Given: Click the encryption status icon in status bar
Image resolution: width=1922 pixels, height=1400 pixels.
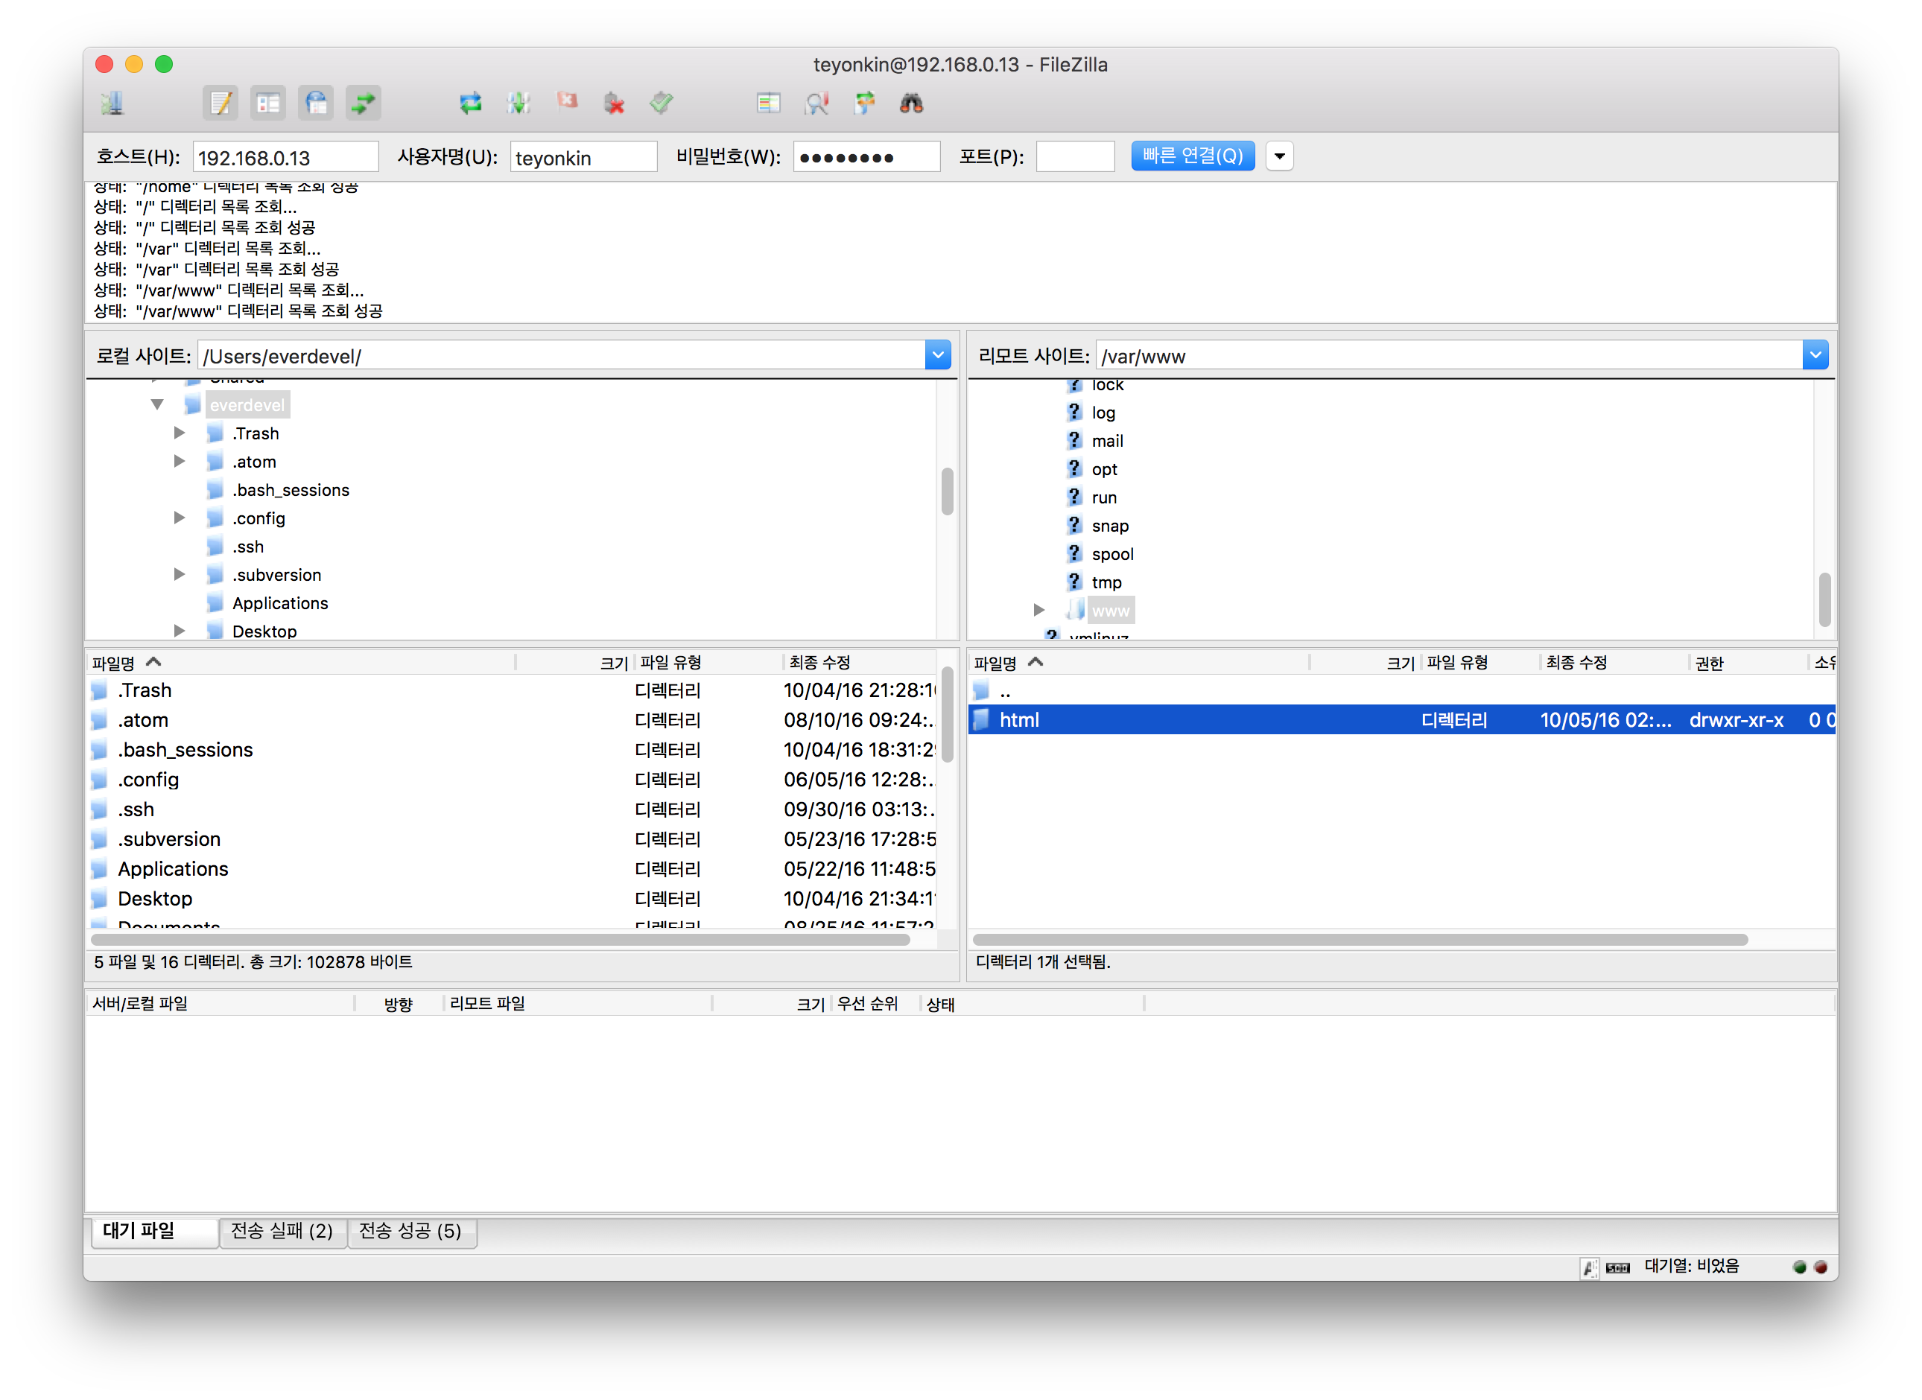Looking at the screenshot, I should (x=1590, y=1267).
